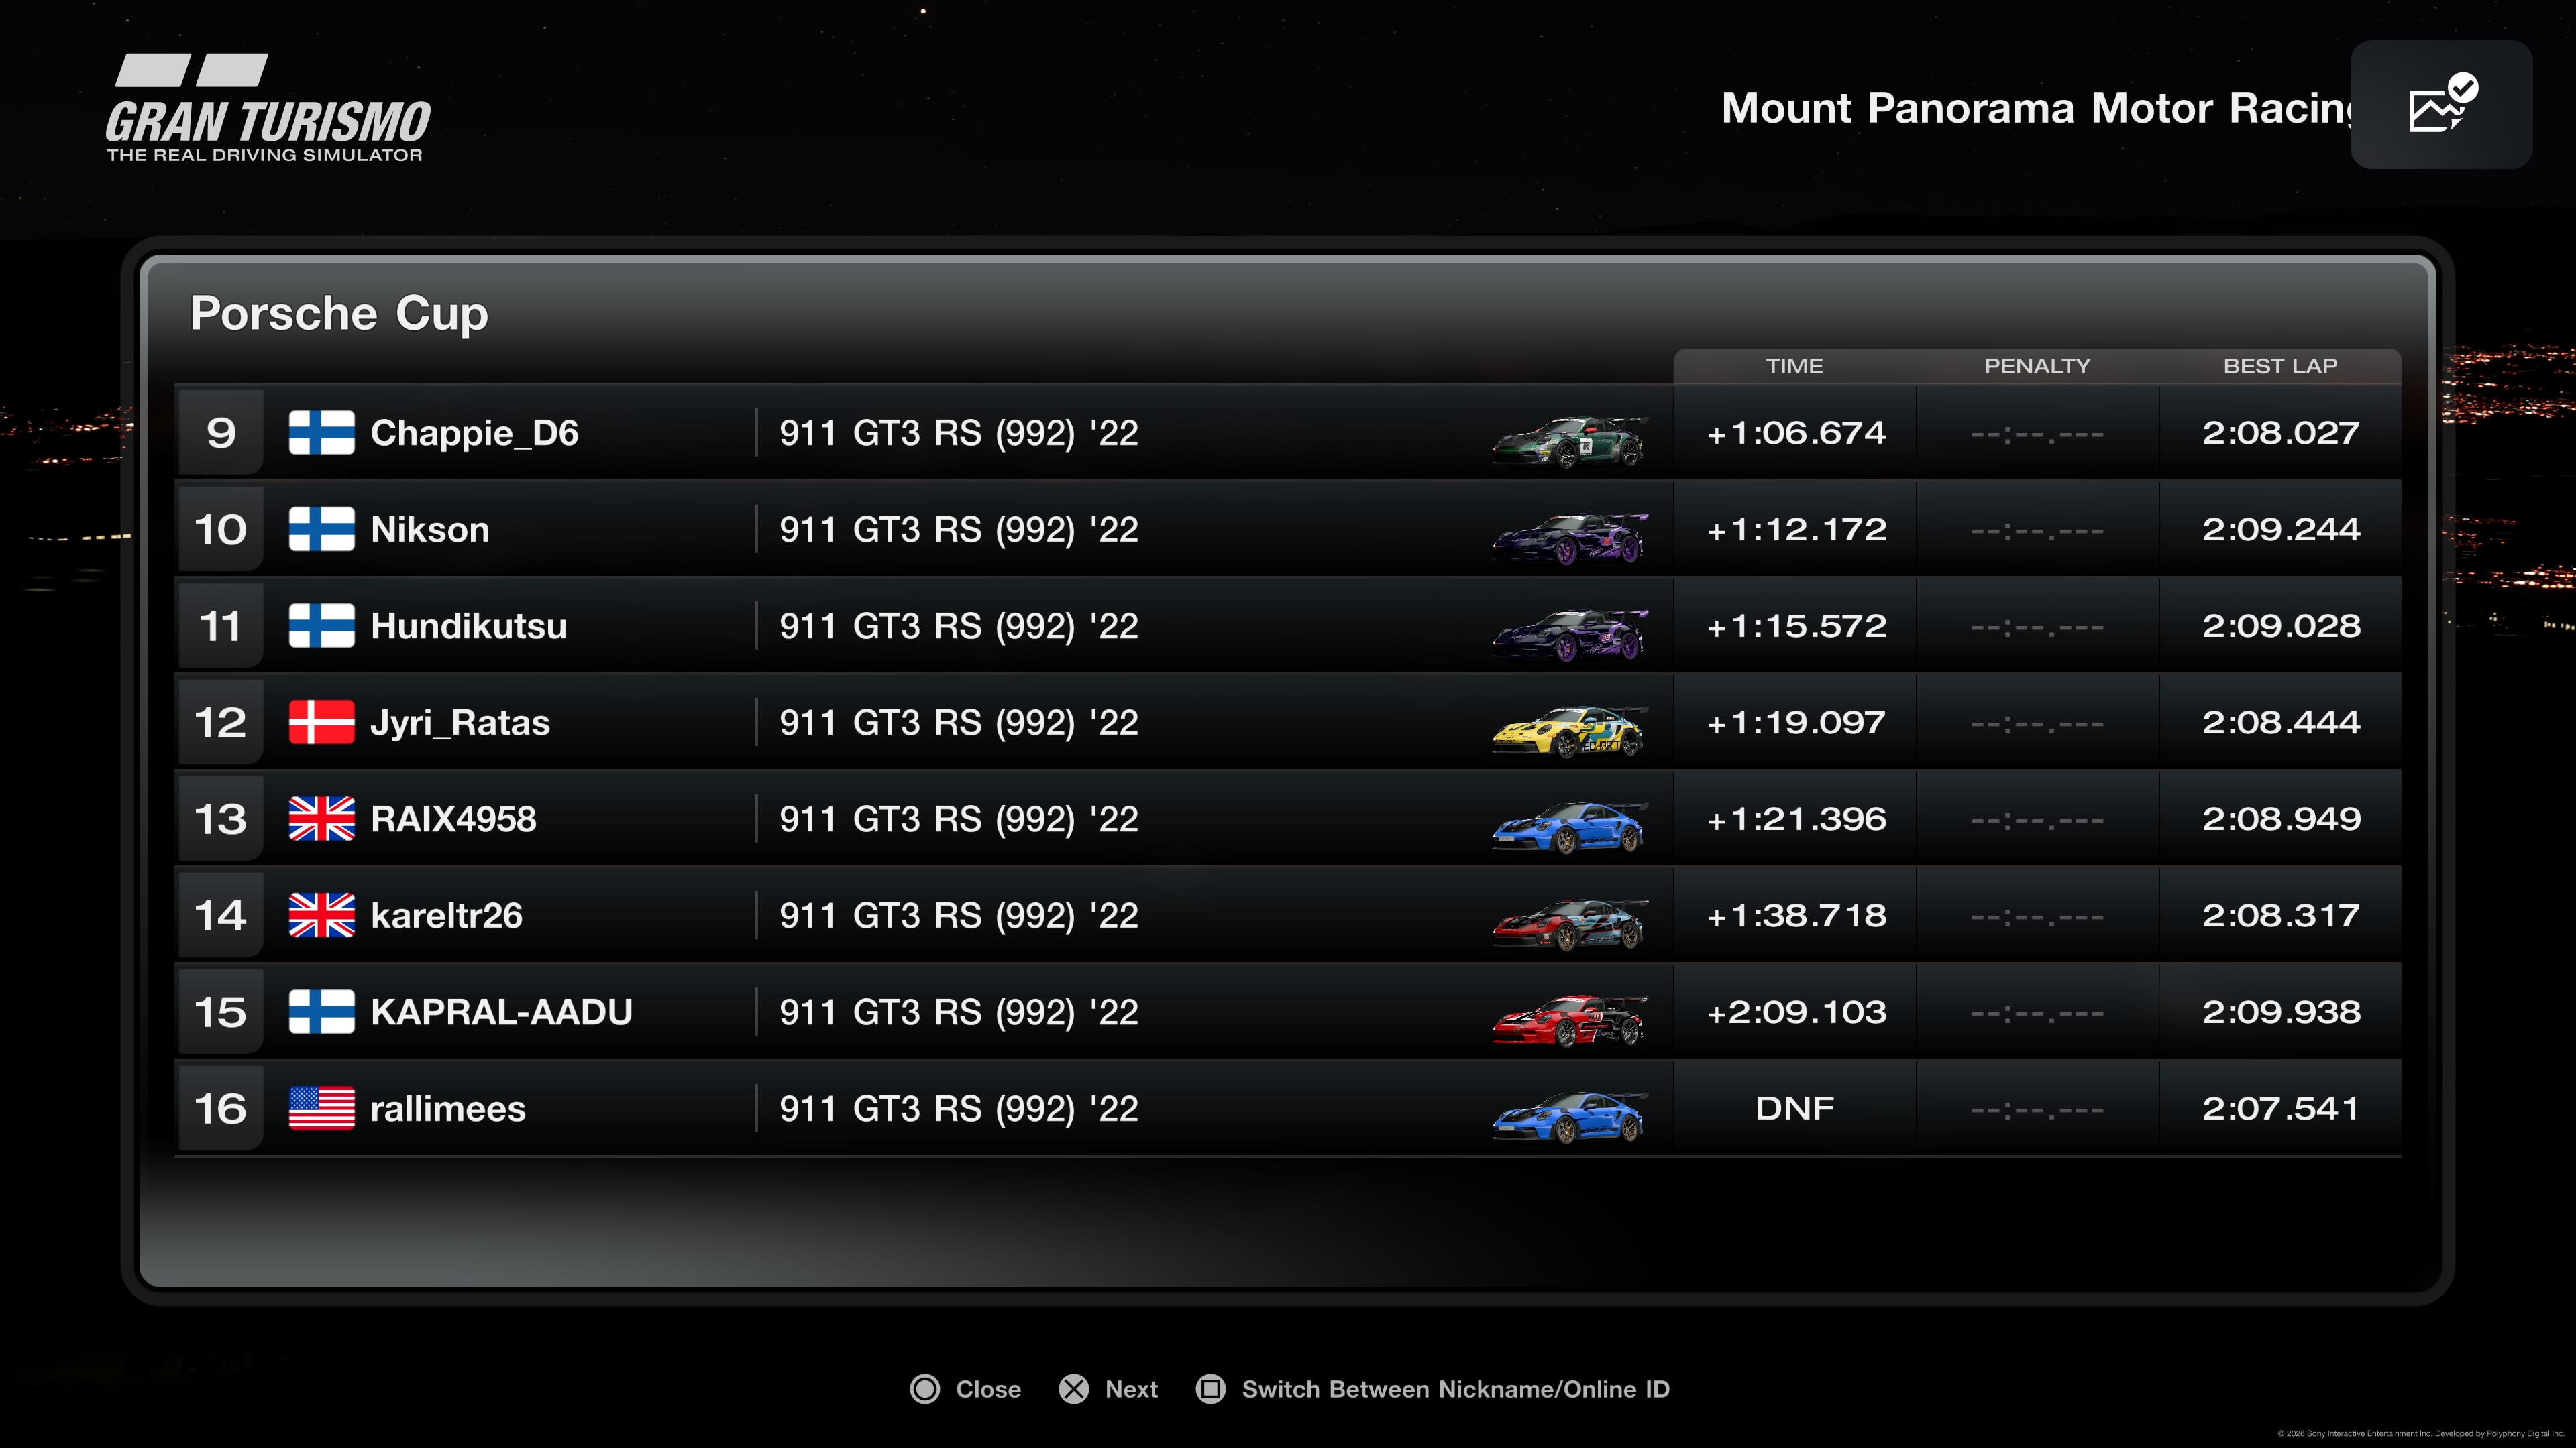Click the USA flag next to rallimees
The width and height of the screenshot is (2576, 1448).
(321, 1108)
